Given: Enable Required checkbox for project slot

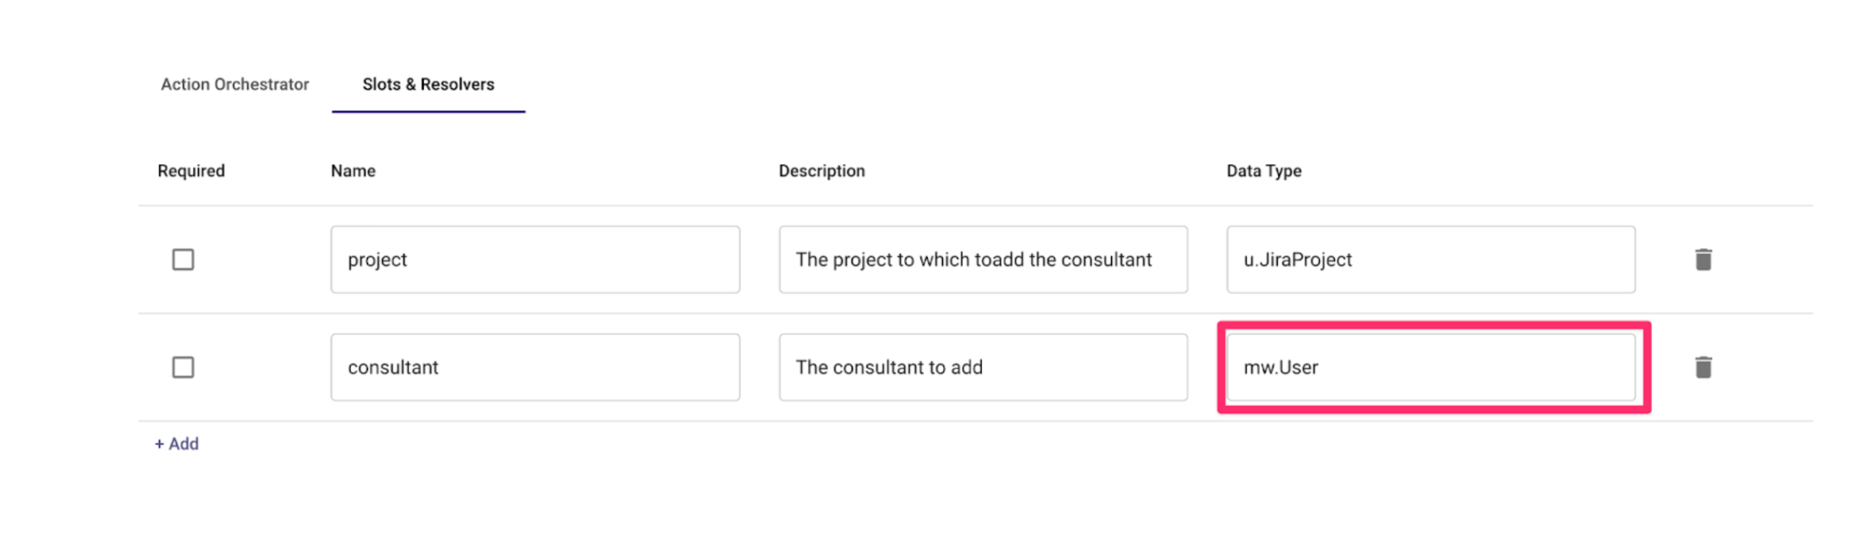Looking at the screenshot, I should 183,259.
